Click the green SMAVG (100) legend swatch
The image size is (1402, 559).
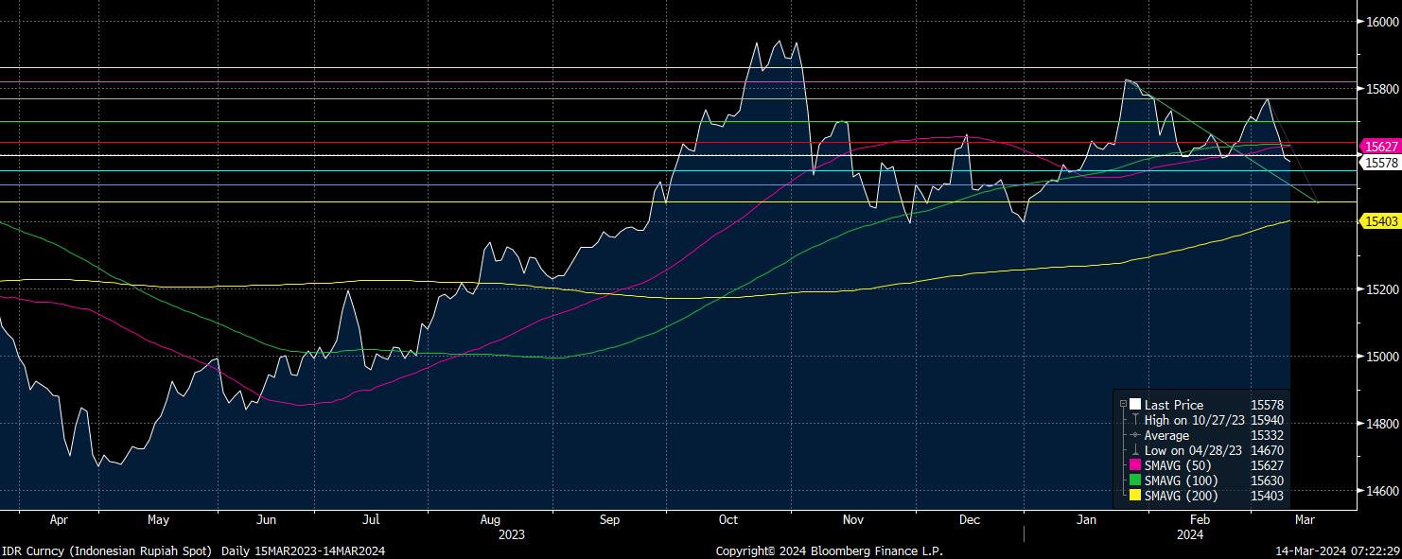pyautogui.click(x=1135, y=480)
